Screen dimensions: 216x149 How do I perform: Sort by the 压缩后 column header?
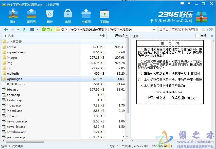click(116, 36)
